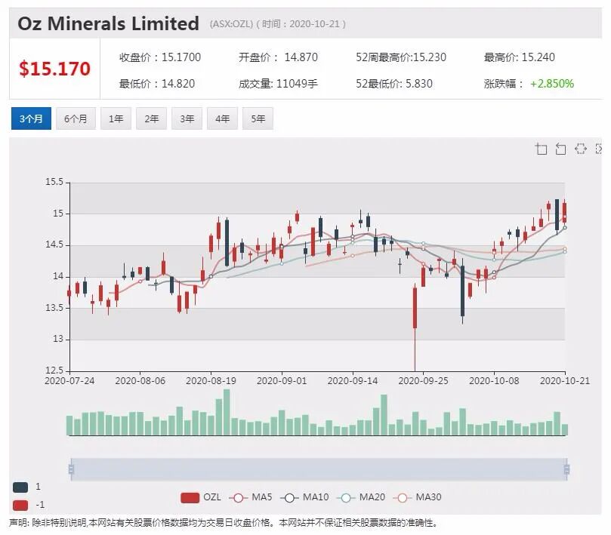
Task: Click the 52最低价: 5.830 value
Action: tap(394, 84)
